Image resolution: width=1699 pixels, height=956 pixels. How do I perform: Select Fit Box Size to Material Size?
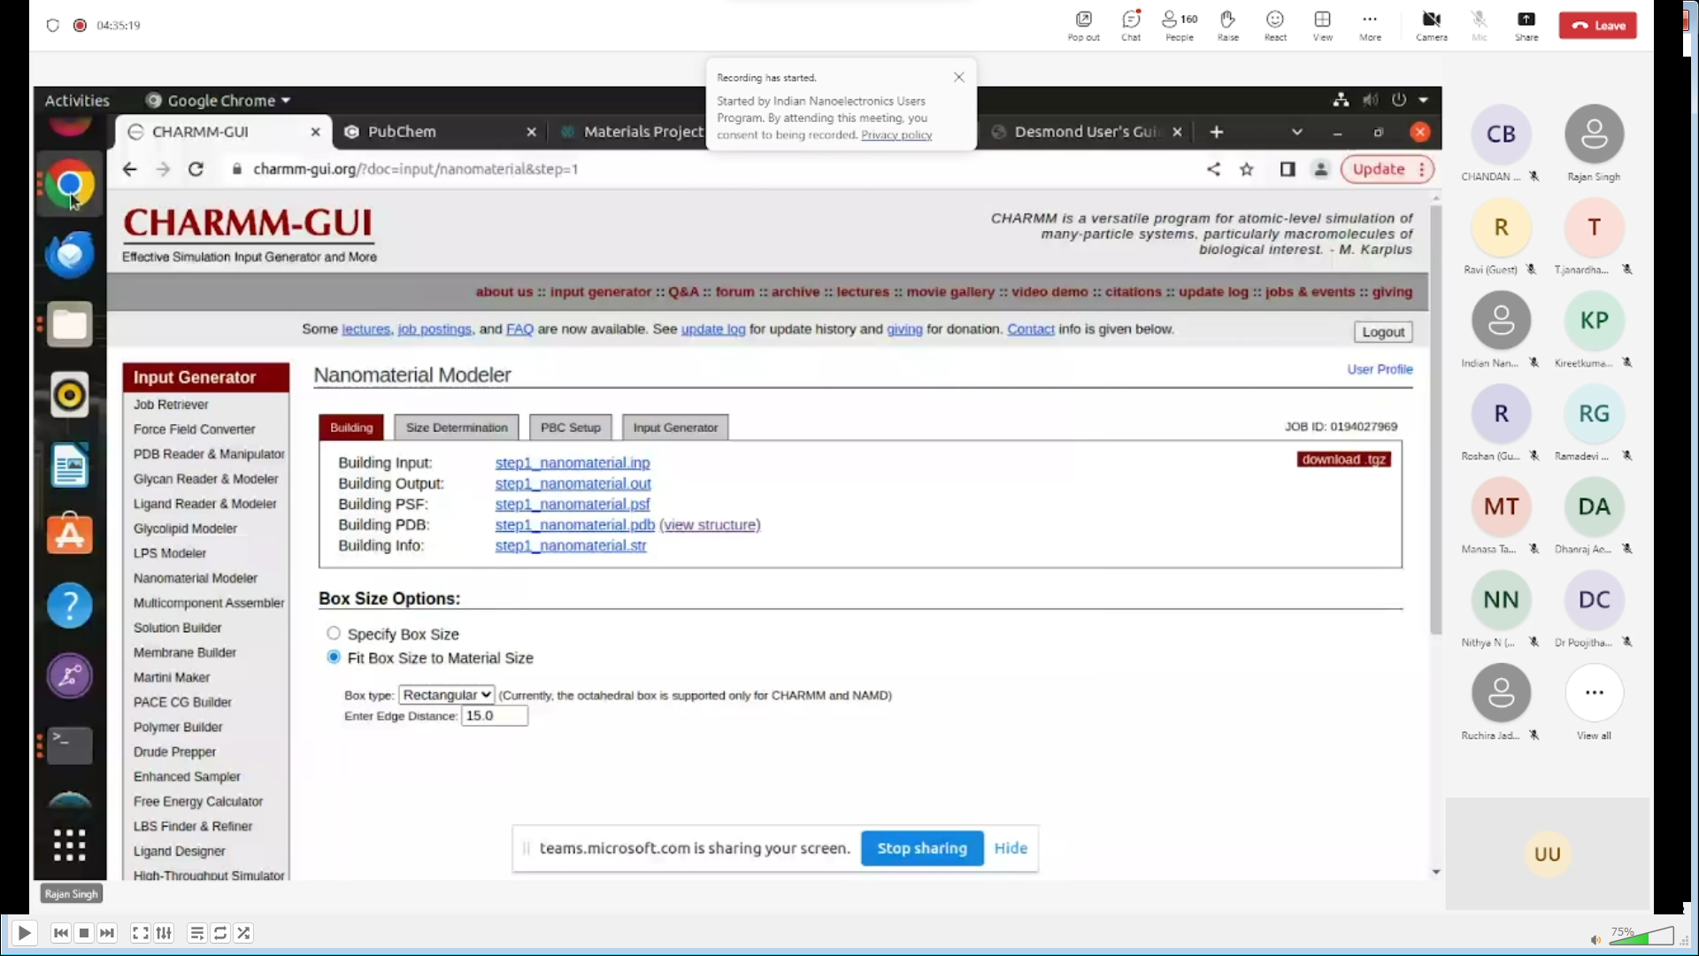(x=334, y=657)
